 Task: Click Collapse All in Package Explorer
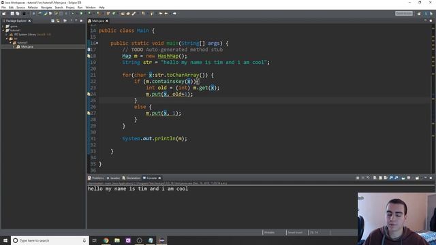pos(52,20)
